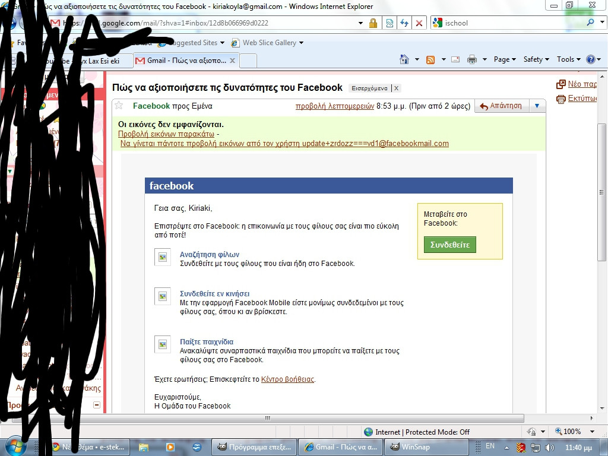This screenshot has width=608, height=456.
Task: Click the EN language indicator
Action: click(490, 446)
